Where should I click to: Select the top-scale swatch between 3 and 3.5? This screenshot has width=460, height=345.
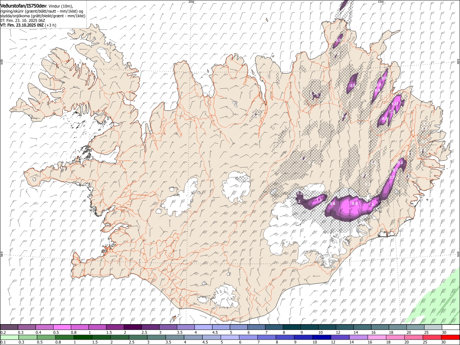168,327
